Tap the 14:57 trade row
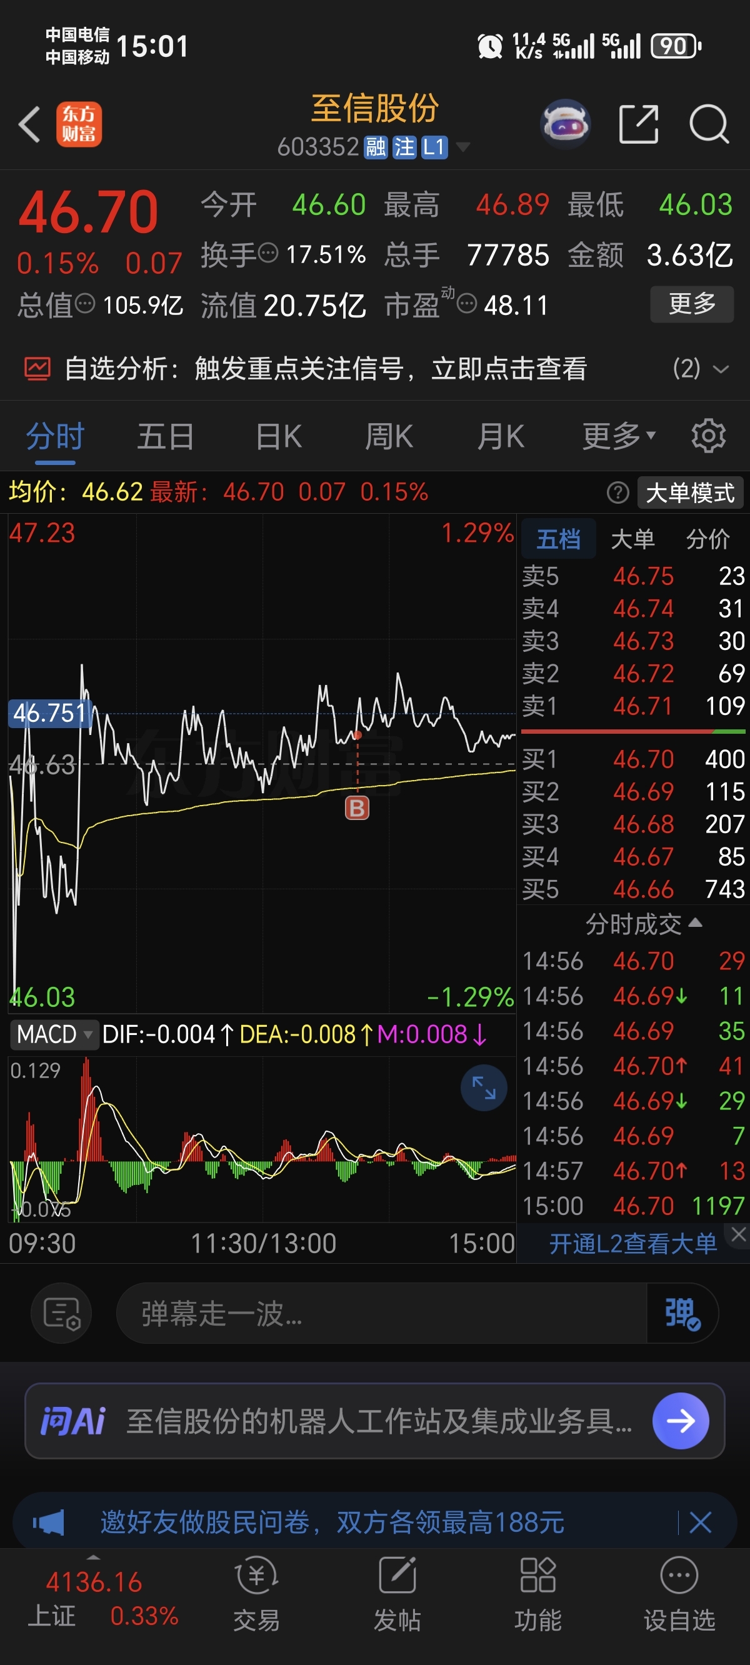Screen dimensions: 750x1665 click(634, 1171)
